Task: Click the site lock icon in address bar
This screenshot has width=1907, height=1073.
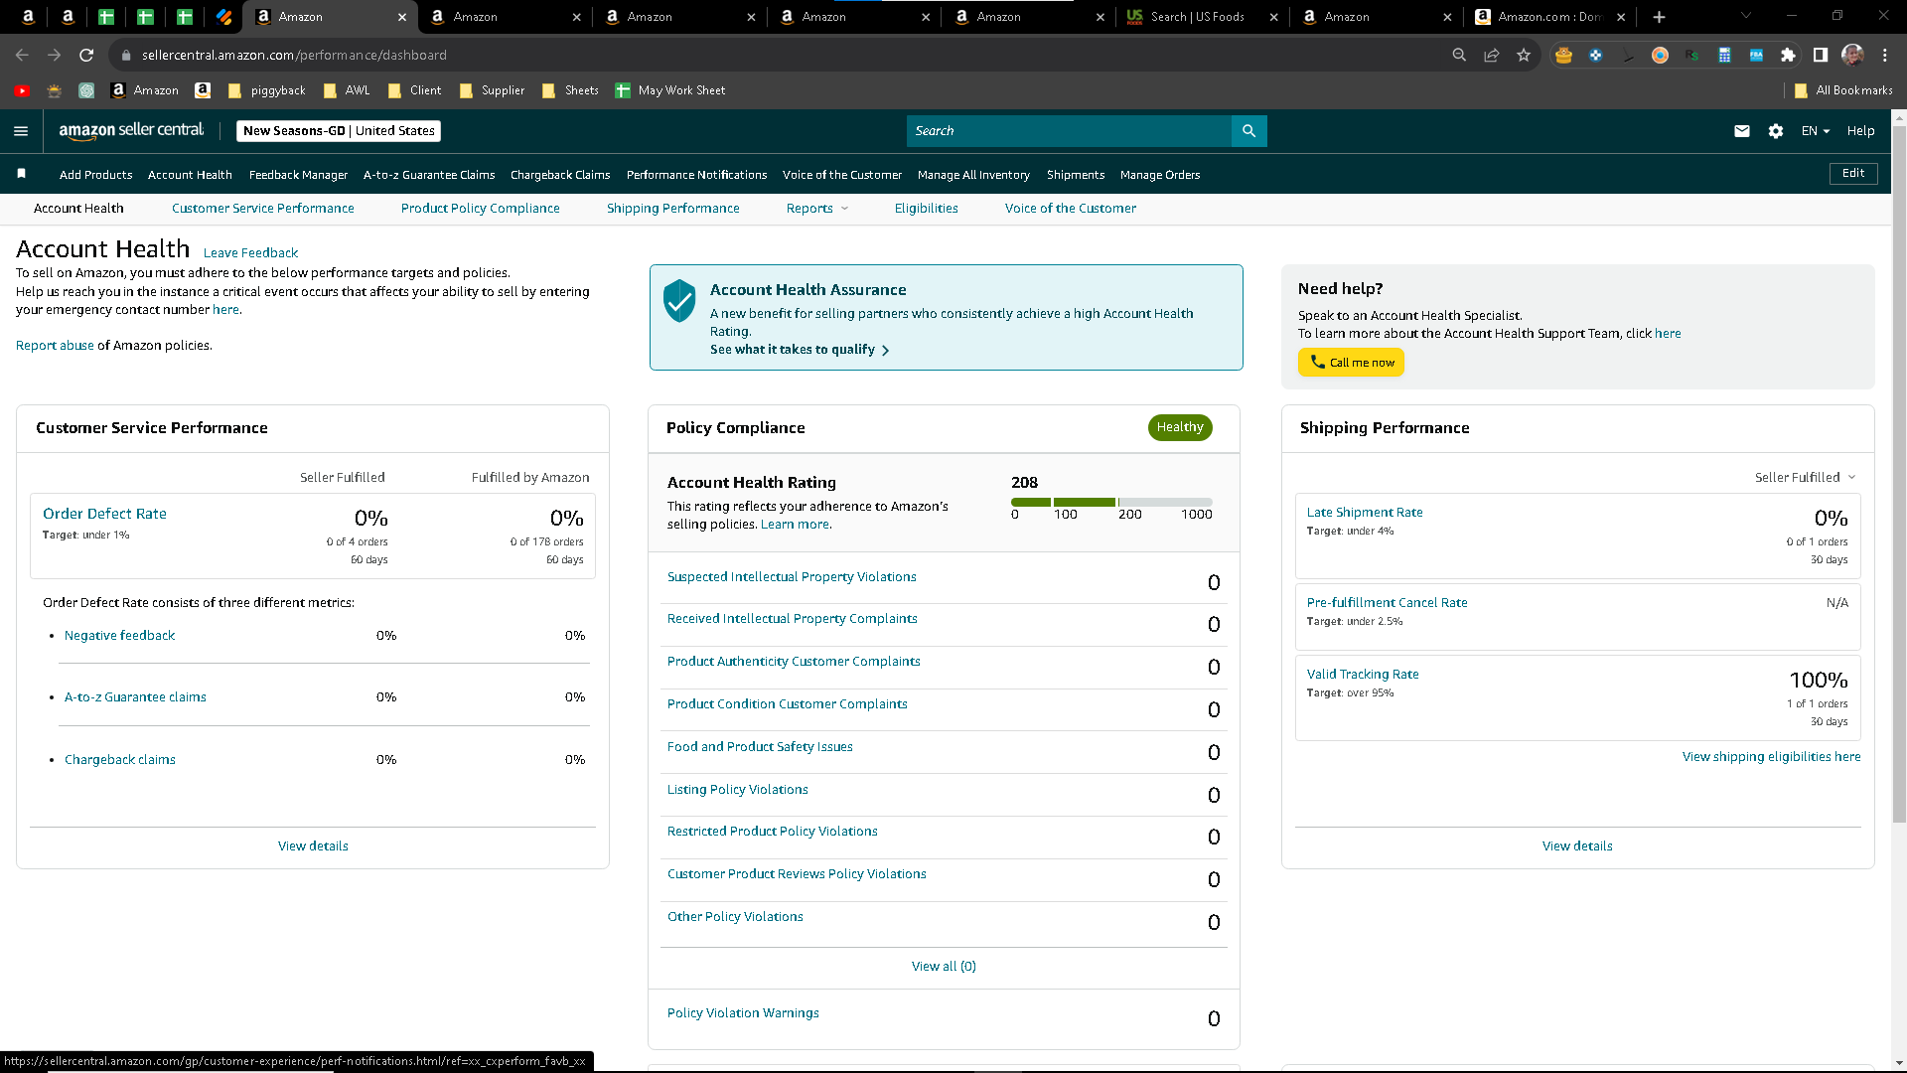Action: point(126,56)
